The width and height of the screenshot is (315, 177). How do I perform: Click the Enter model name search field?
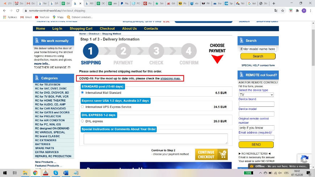tap(258, 49)
